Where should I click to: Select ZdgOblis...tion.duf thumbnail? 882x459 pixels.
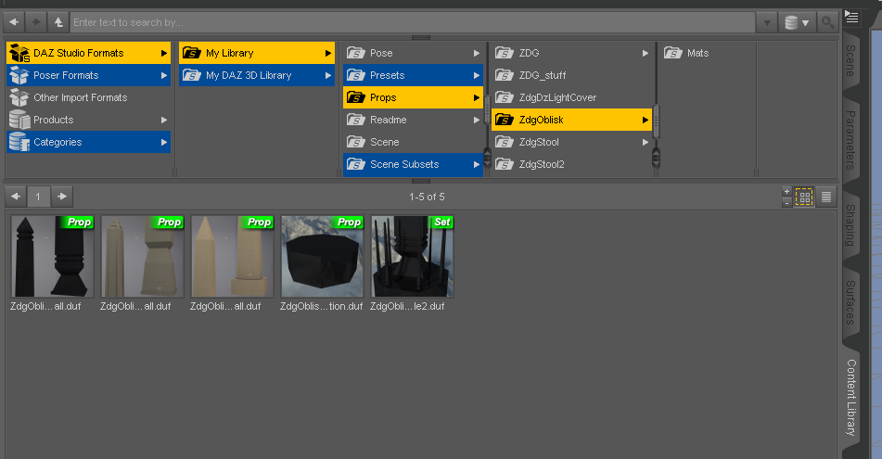[x=323, y=257]
